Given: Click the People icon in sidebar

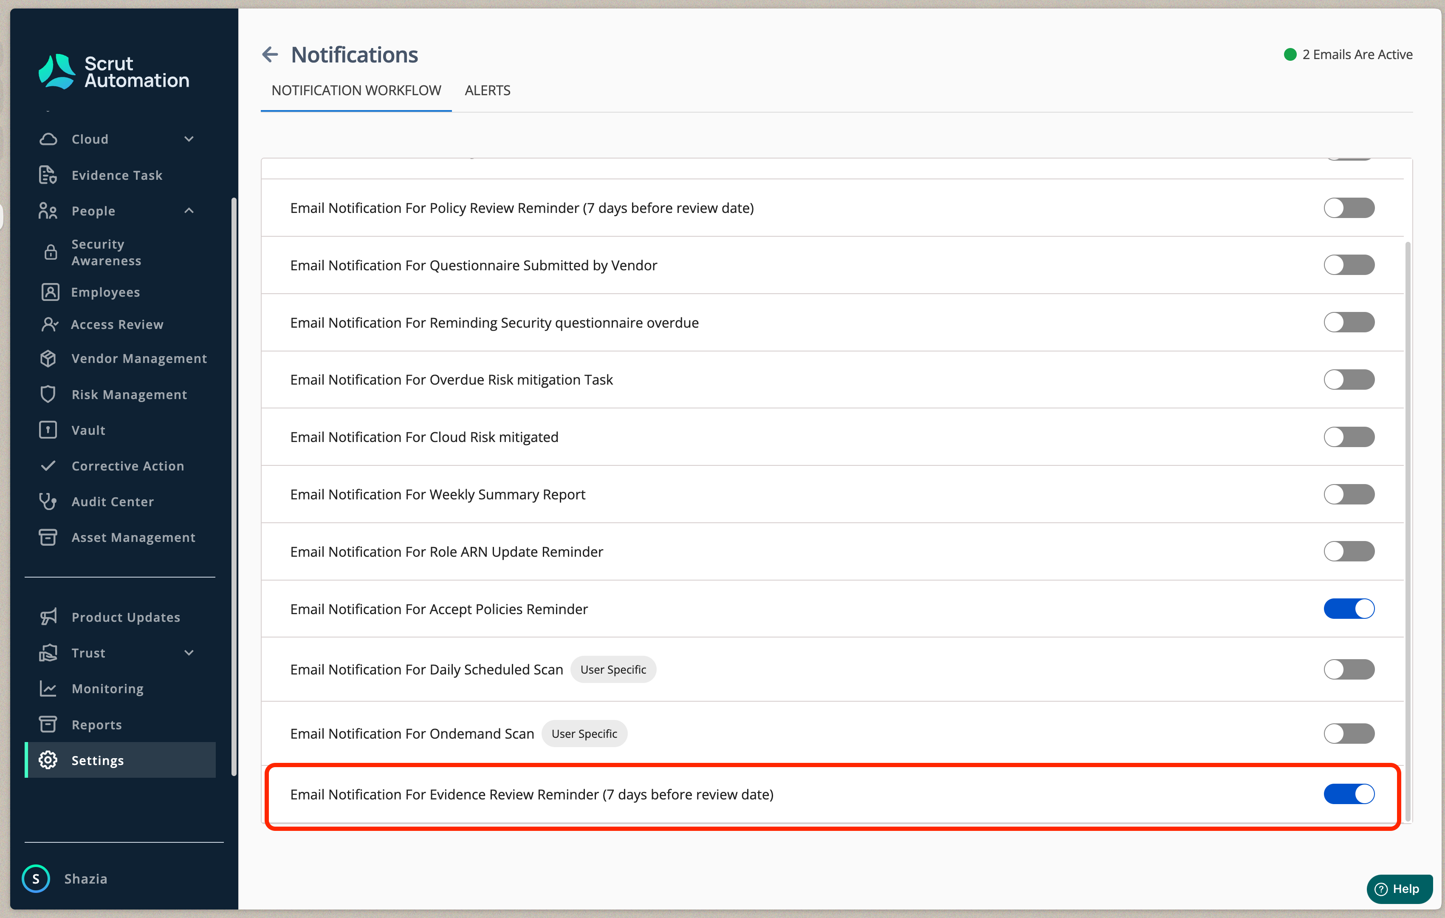Looking at the screenshot, I should (48, 211).
